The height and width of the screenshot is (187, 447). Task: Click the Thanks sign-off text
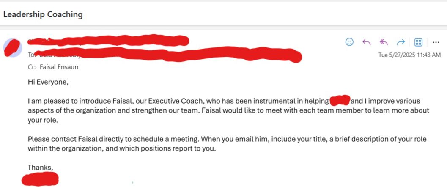click(x=41, y=167)
